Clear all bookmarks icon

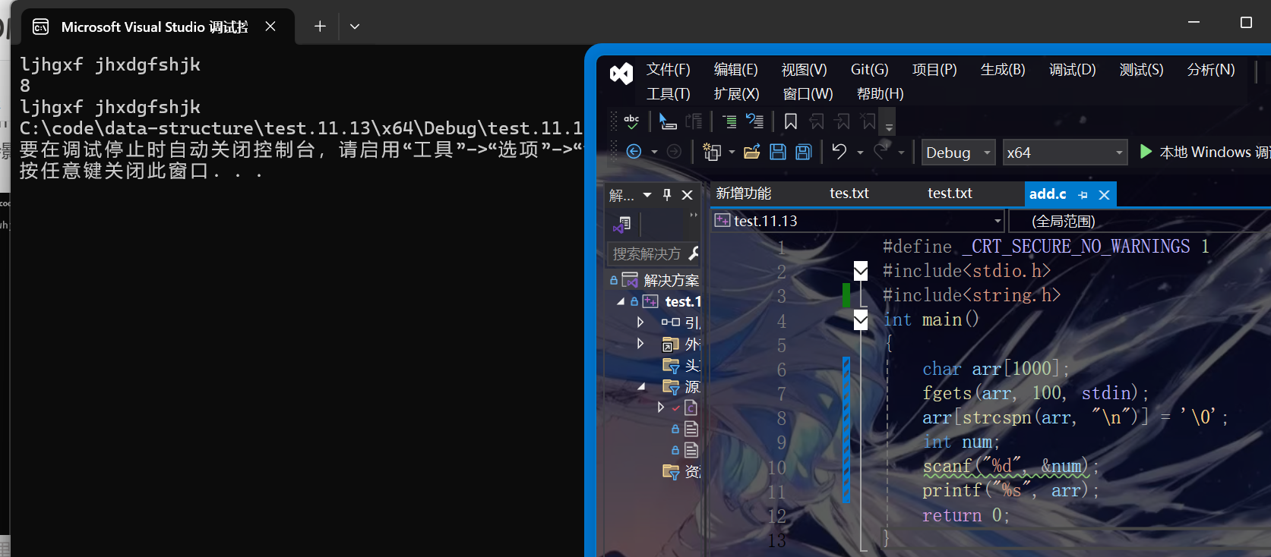pos(868,121)
